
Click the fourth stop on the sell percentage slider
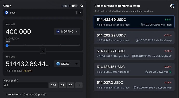click(x=61, y=45)
